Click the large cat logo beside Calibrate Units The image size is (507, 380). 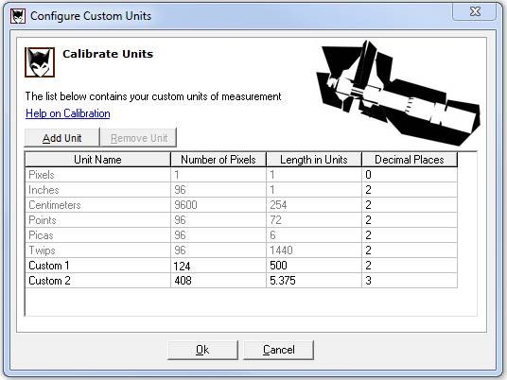(x=40, y=62)
